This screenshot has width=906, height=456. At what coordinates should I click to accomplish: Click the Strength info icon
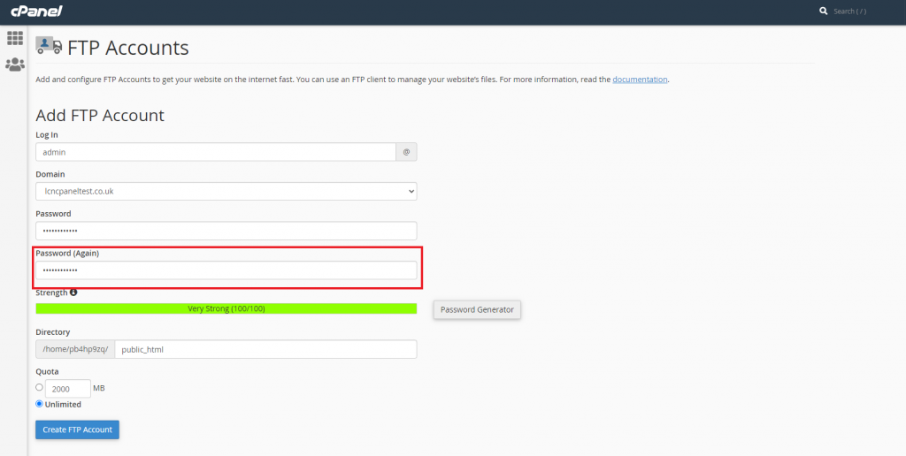pyautogui.click(x=73, y=293)
